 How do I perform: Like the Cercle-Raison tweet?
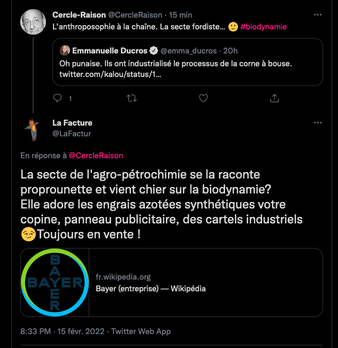[x=203, y=98]
